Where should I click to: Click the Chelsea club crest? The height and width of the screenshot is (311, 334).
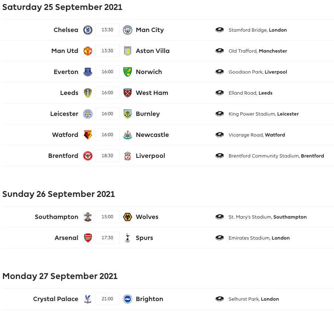click(x=88, y=30)
